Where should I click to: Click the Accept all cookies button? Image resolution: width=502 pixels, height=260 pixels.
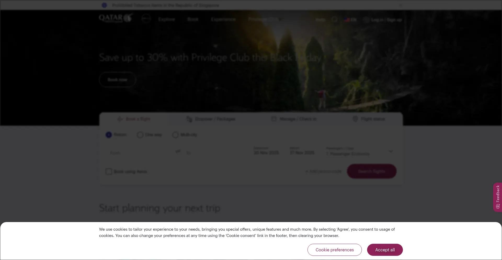pyautogui.click(x=385, y=250)
